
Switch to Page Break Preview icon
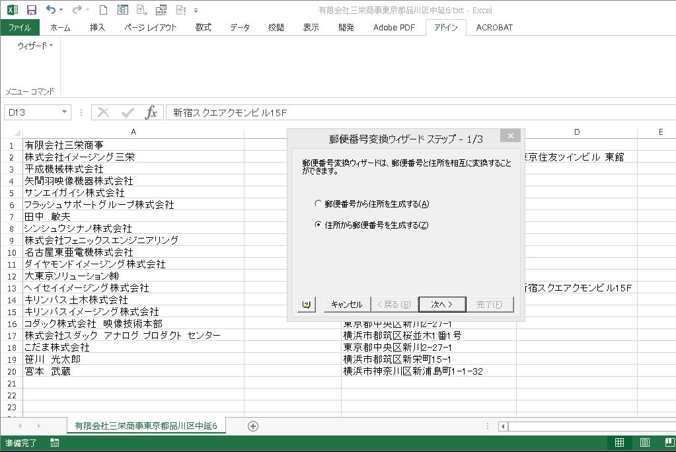pyautogui.click(x=669, y=442)
